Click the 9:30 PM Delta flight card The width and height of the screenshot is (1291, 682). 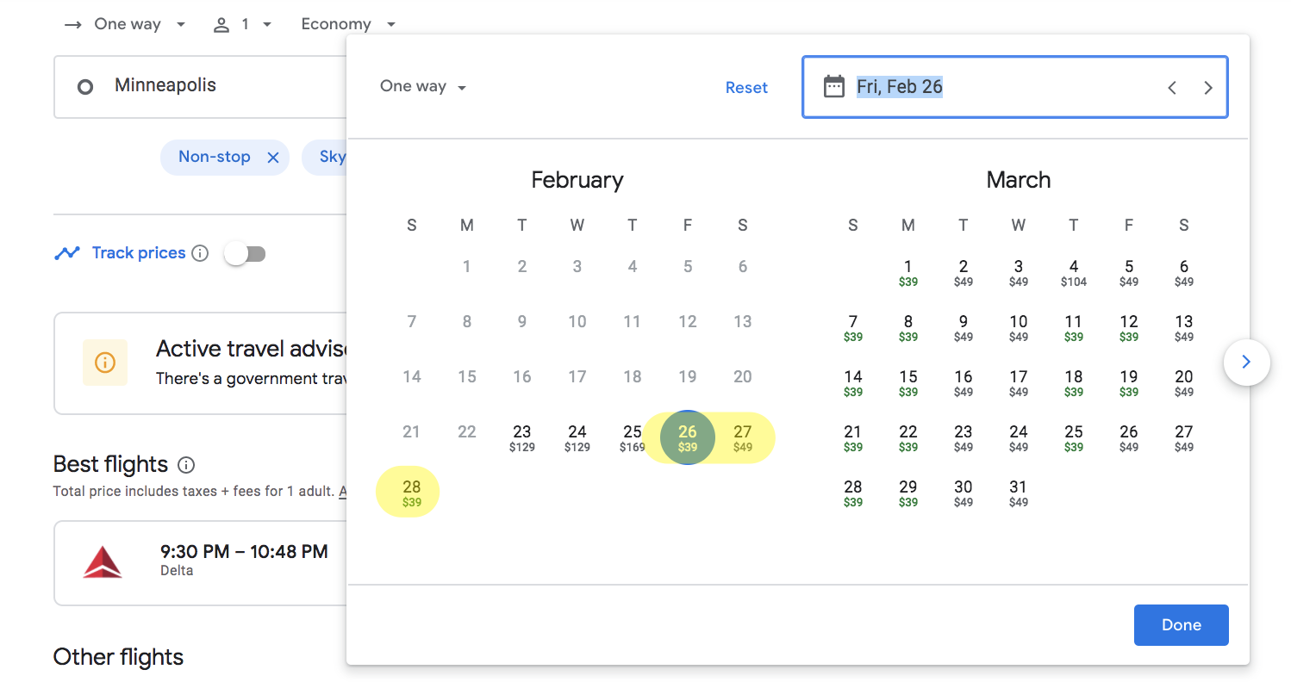[x=200, y=563]
